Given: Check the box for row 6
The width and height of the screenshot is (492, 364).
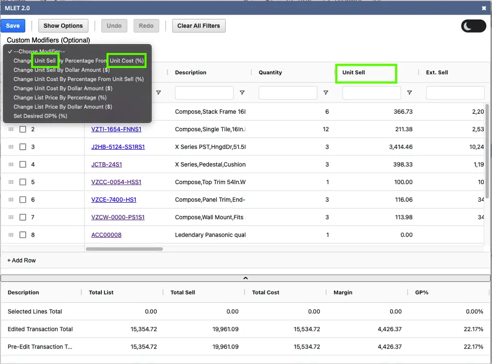Looking at the screenshot, I should [x=23, y=200].
